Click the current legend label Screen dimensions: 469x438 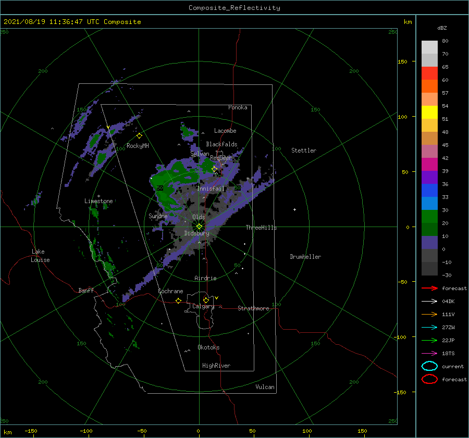(453, 367)
